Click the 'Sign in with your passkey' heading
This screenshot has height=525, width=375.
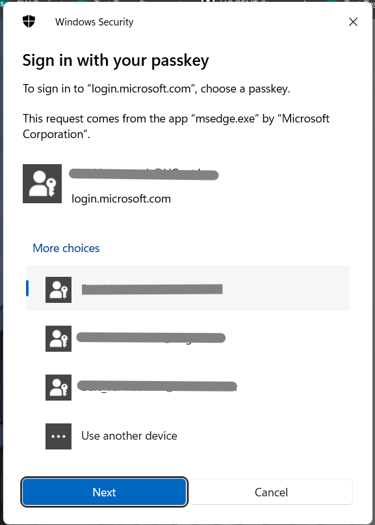[x=116, y=61]
